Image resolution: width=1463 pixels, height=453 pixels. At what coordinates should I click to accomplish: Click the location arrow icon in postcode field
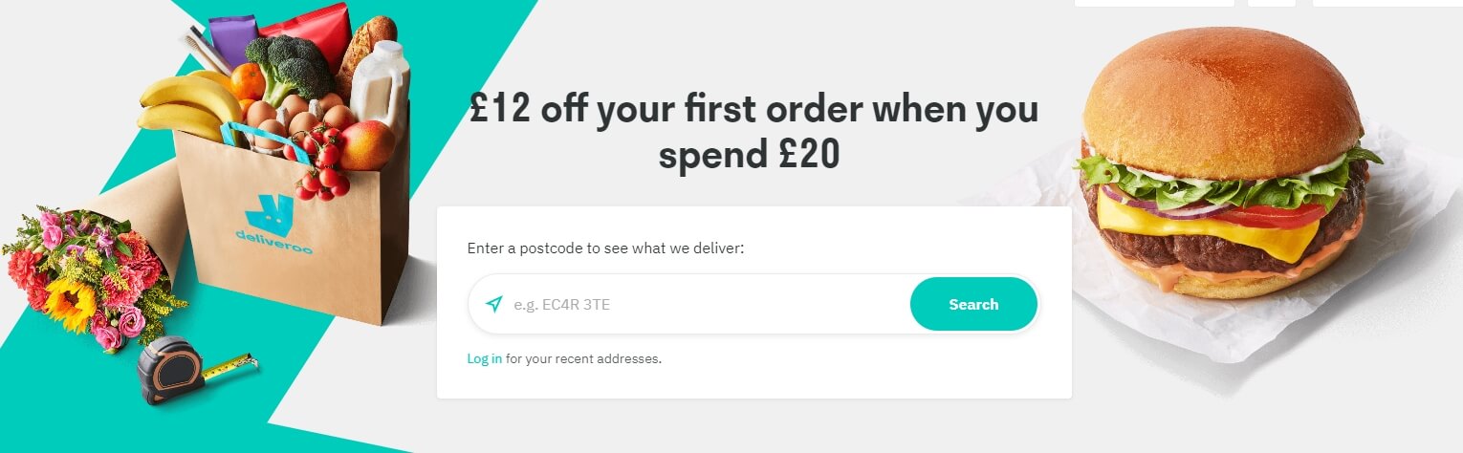(493, 305)
